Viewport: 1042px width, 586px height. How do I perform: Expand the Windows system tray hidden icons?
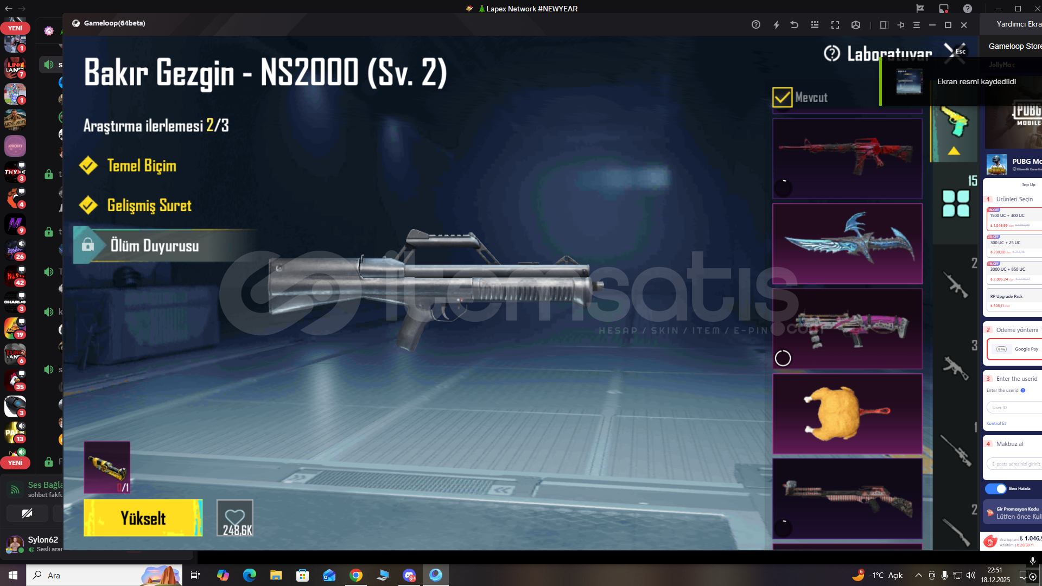click(x=918, y=575)
